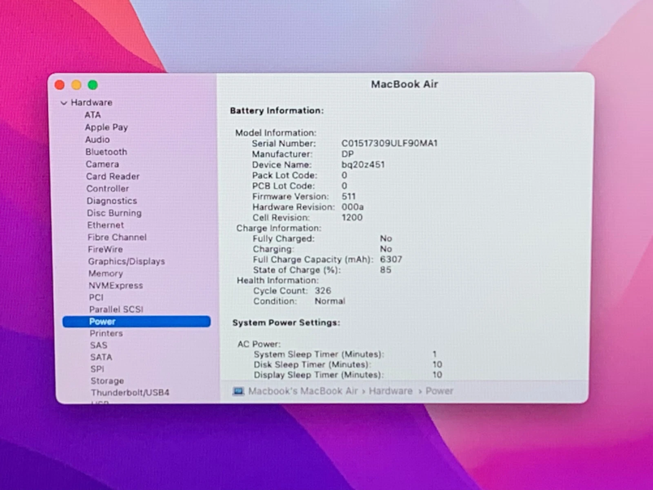Click Firmware Version value 511
Image resolution: width=653 pixels, height=490 pixels.
click(349, 196)
